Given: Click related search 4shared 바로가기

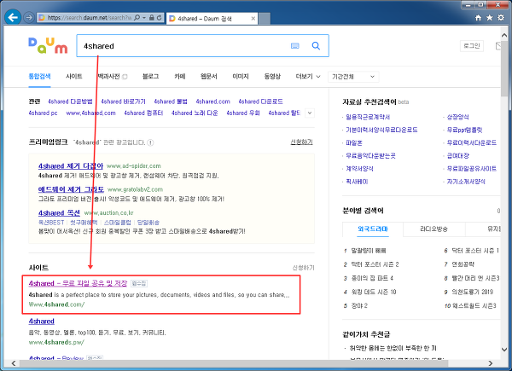Looking at the screenshot, I should pos(123,101).
